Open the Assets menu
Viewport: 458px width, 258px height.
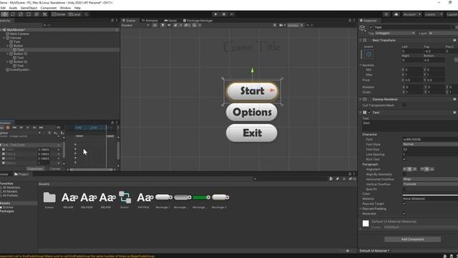point(13,8)
